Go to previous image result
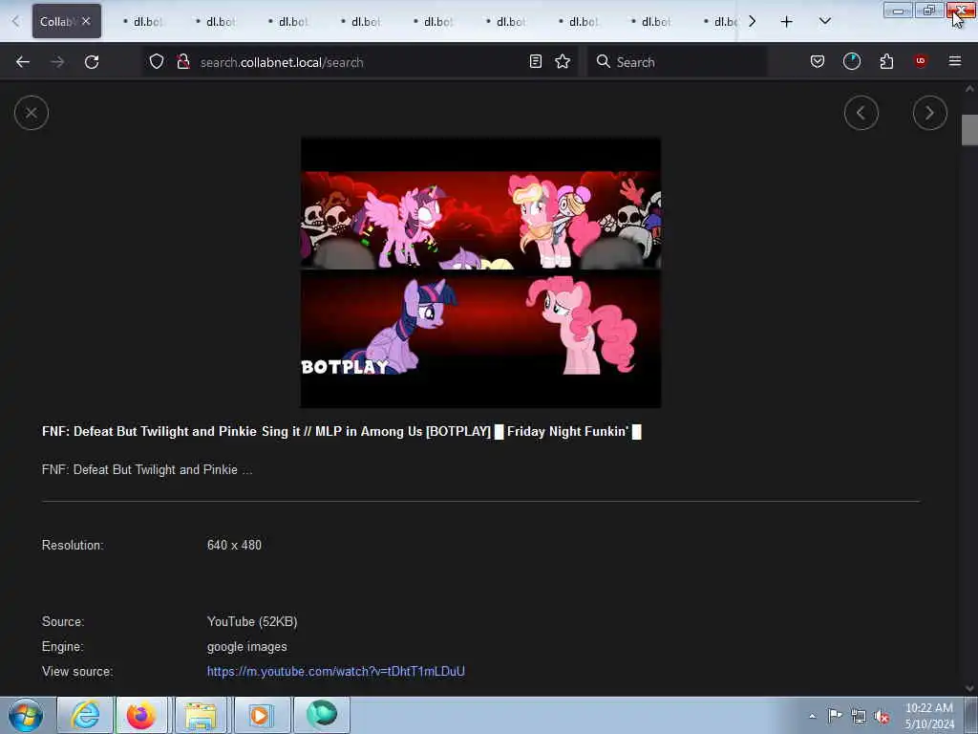978x734 pixels. point(861,113)
